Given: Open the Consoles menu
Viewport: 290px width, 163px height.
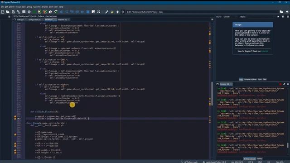Looking at the screenshot, I should (x=37, y=7).
